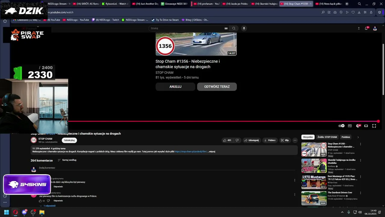Switch to the Giveaway NEEX tab
The image size is (385, 217).
click(x=174, y=4)
